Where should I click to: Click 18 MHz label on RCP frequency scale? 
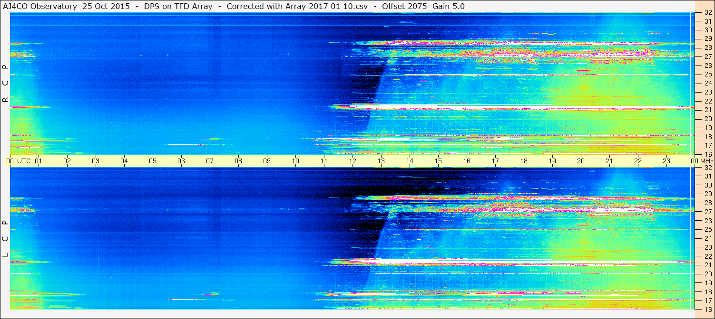tap(707, 137)
